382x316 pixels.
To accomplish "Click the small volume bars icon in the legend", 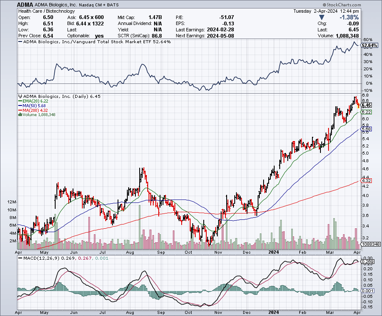I will pyautogui.click(x=20, y=114).
